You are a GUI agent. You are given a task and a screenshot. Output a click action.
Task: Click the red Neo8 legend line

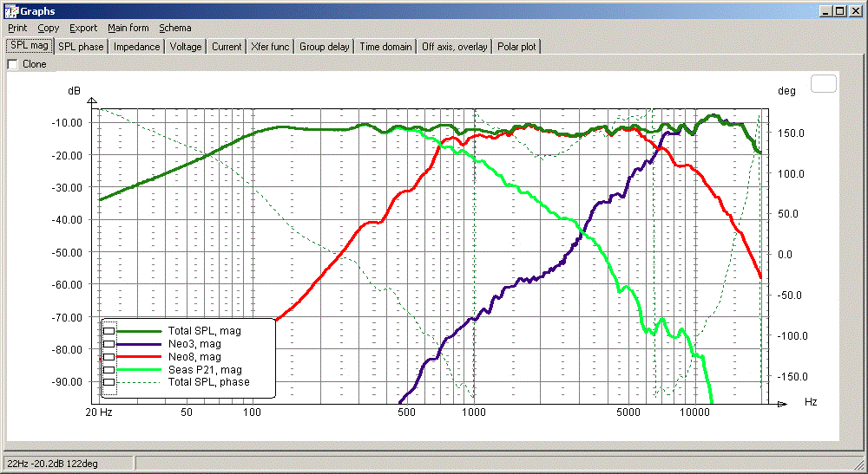point(139,357)
